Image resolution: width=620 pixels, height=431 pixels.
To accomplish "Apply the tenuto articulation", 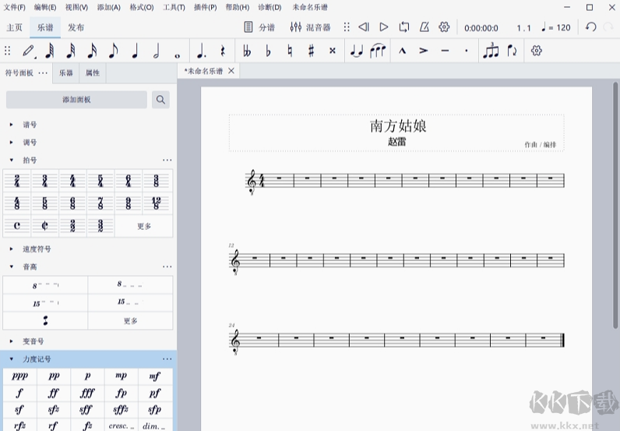I will point(445,51).
